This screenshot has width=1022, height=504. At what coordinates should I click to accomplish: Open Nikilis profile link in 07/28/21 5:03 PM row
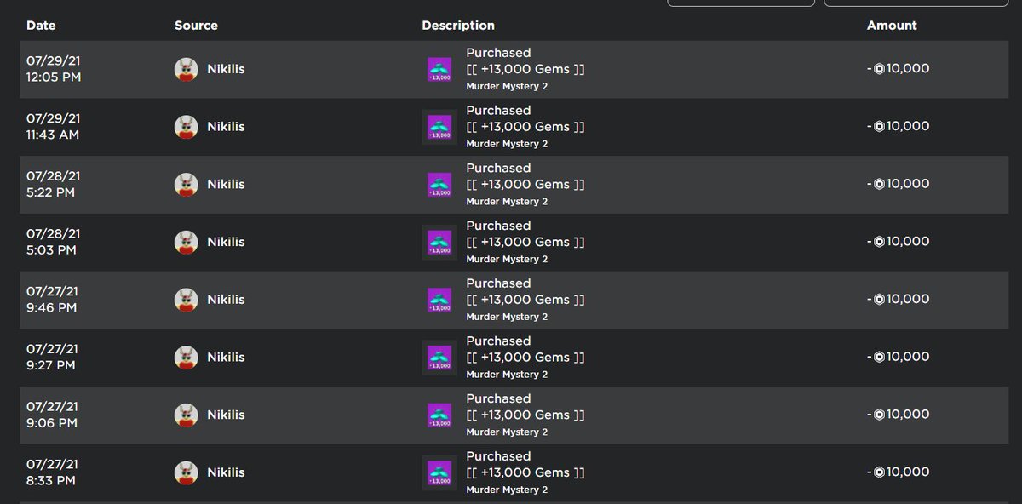point(226,242)
